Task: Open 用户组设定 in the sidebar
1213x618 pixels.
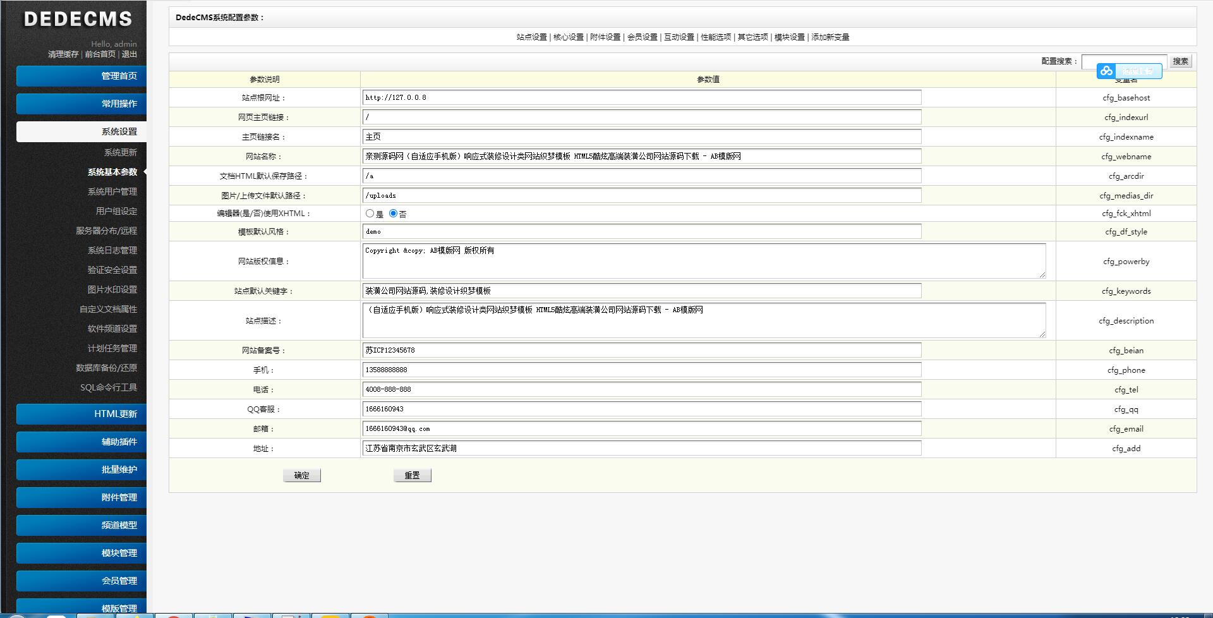Action: click(x=116, y=211)
